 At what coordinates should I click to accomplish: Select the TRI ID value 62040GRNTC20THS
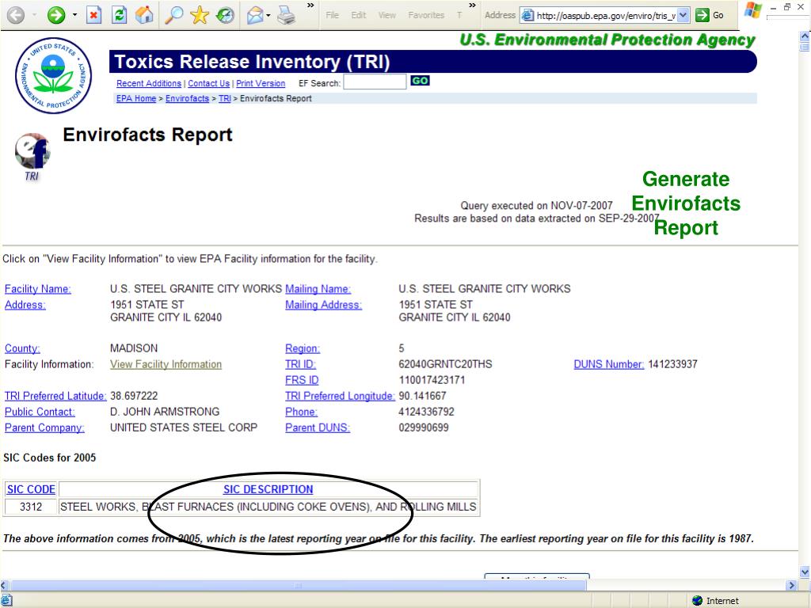[445, 364]
